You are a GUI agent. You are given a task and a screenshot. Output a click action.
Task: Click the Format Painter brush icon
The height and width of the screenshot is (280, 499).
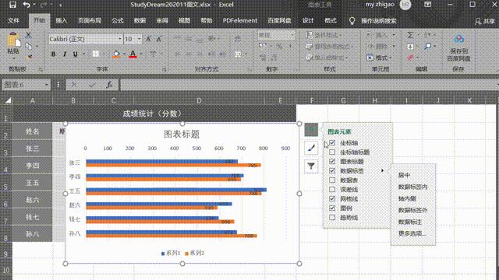[28, 57]
